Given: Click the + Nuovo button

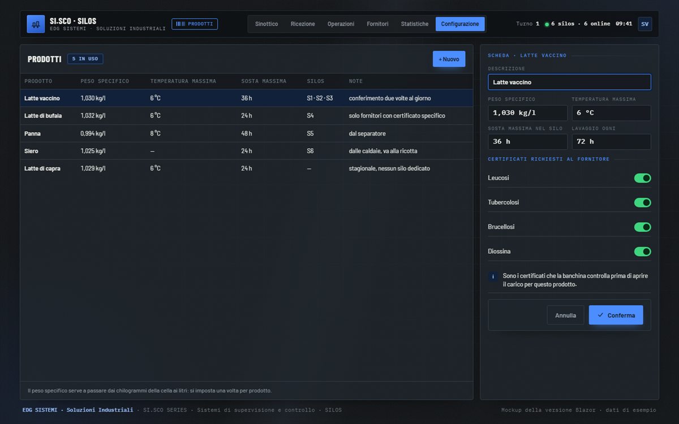Looking at the screenshot, I should pos(449,59).
